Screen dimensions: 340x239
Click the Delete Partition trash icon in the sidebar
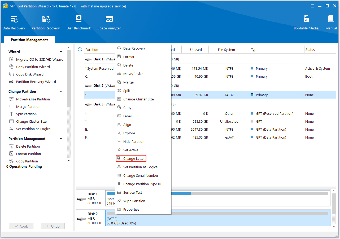(x=11, y=146)
